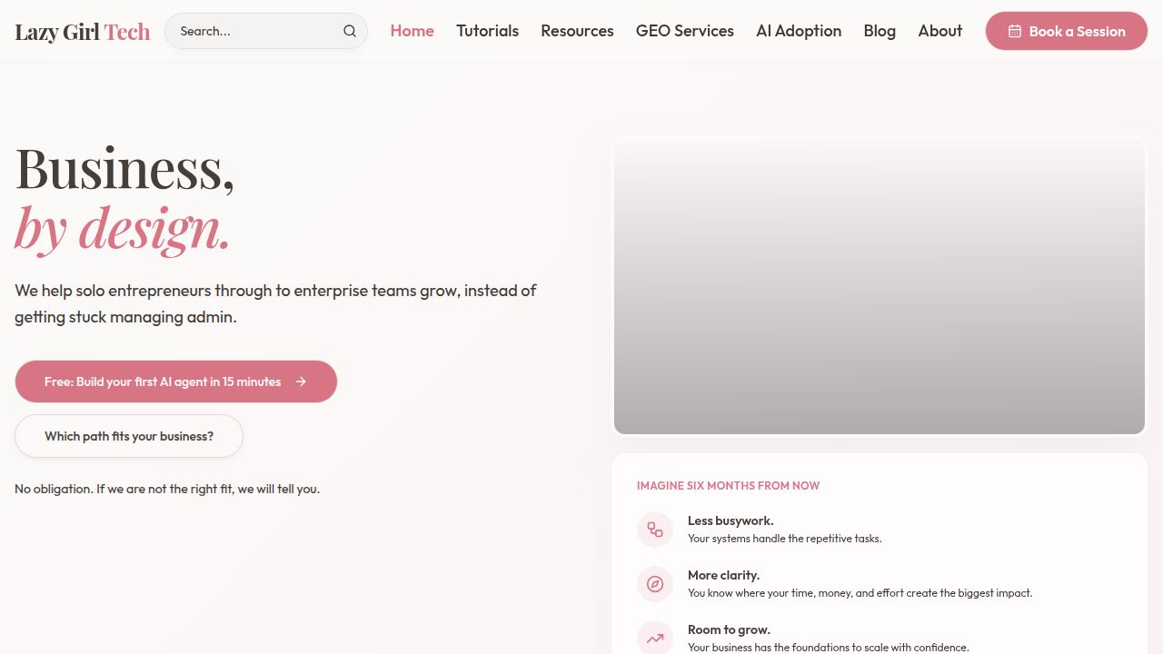
Task: Start the free AI agent in 15 minutes offer
Action: (176, 381)
